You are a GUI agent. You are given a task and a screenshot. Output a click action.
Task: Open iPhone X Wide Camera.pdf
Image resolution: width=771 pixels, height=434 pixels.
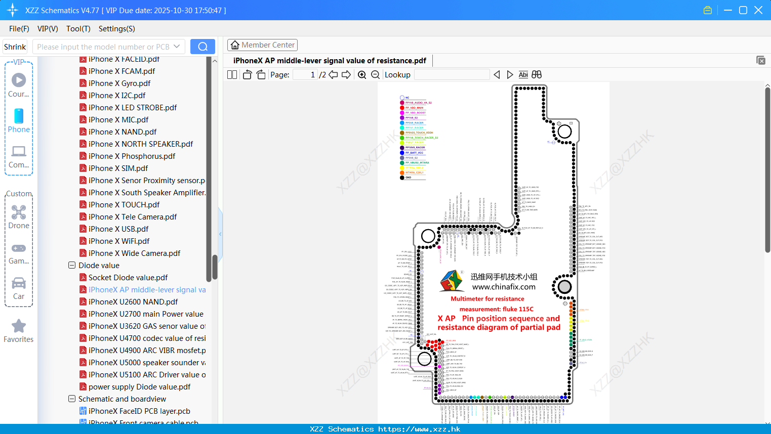(x=134, y=253)
